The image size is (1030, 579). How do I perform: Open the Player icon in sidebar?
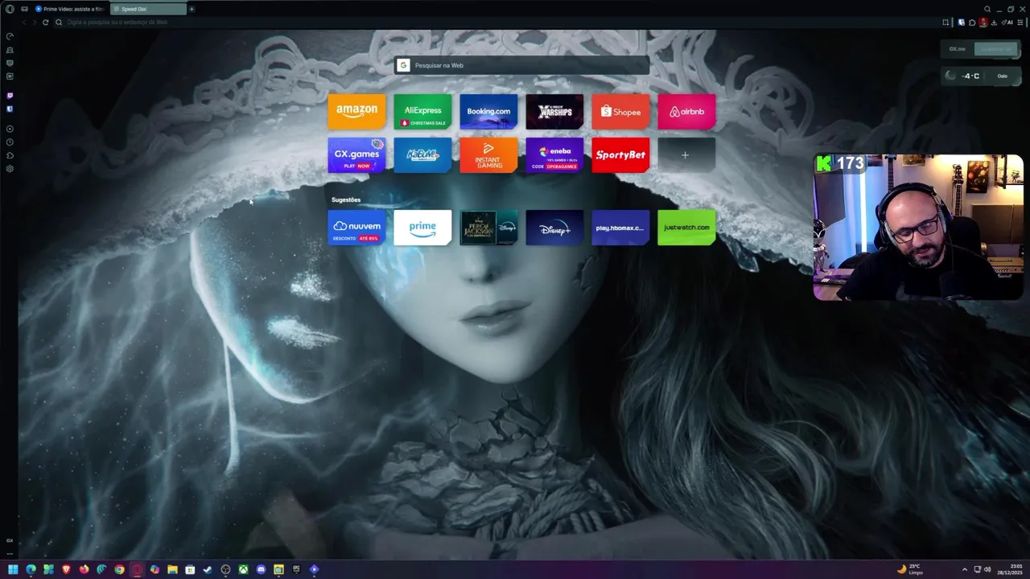10,129
